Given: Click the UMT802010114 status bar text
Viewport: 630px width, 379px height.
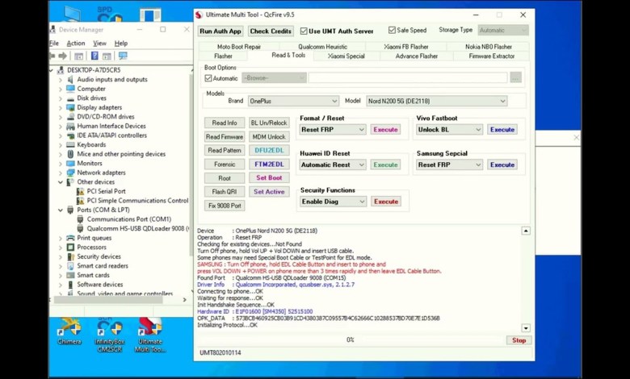Looking at the screenshot, I should point(220,352).
